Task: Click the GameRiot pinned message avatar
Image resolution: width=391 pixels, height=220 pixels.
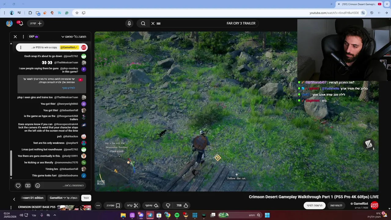Action: (x=84, y=47)
